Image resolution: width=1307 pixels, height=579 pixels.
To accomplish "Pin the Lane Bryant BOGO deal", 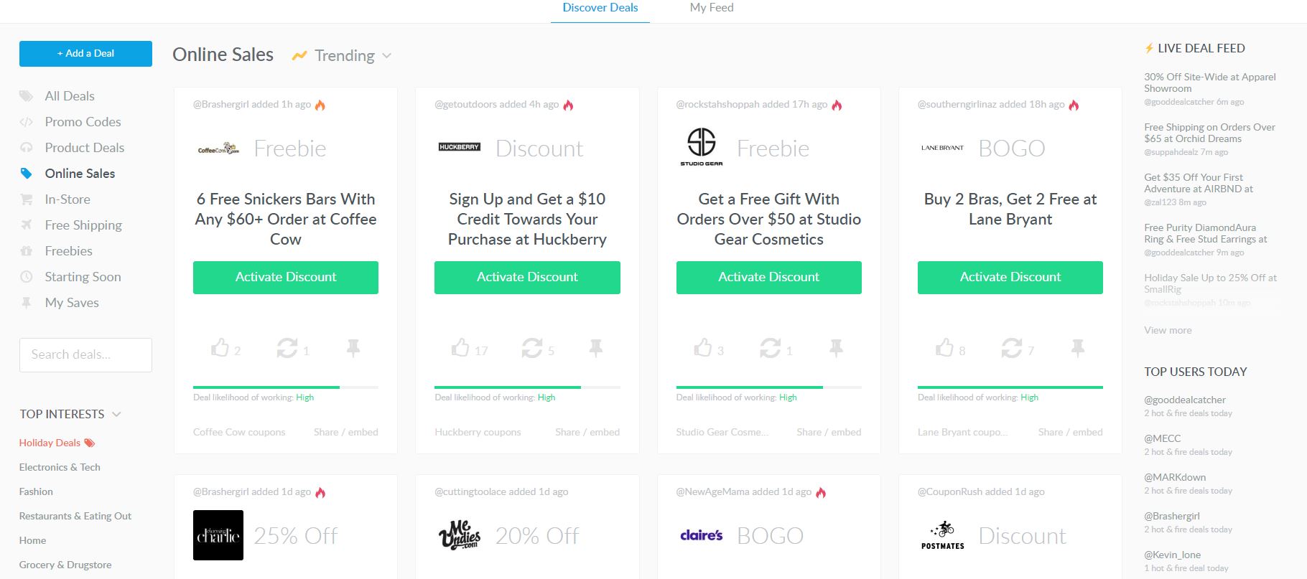I will pos(1077,349).
